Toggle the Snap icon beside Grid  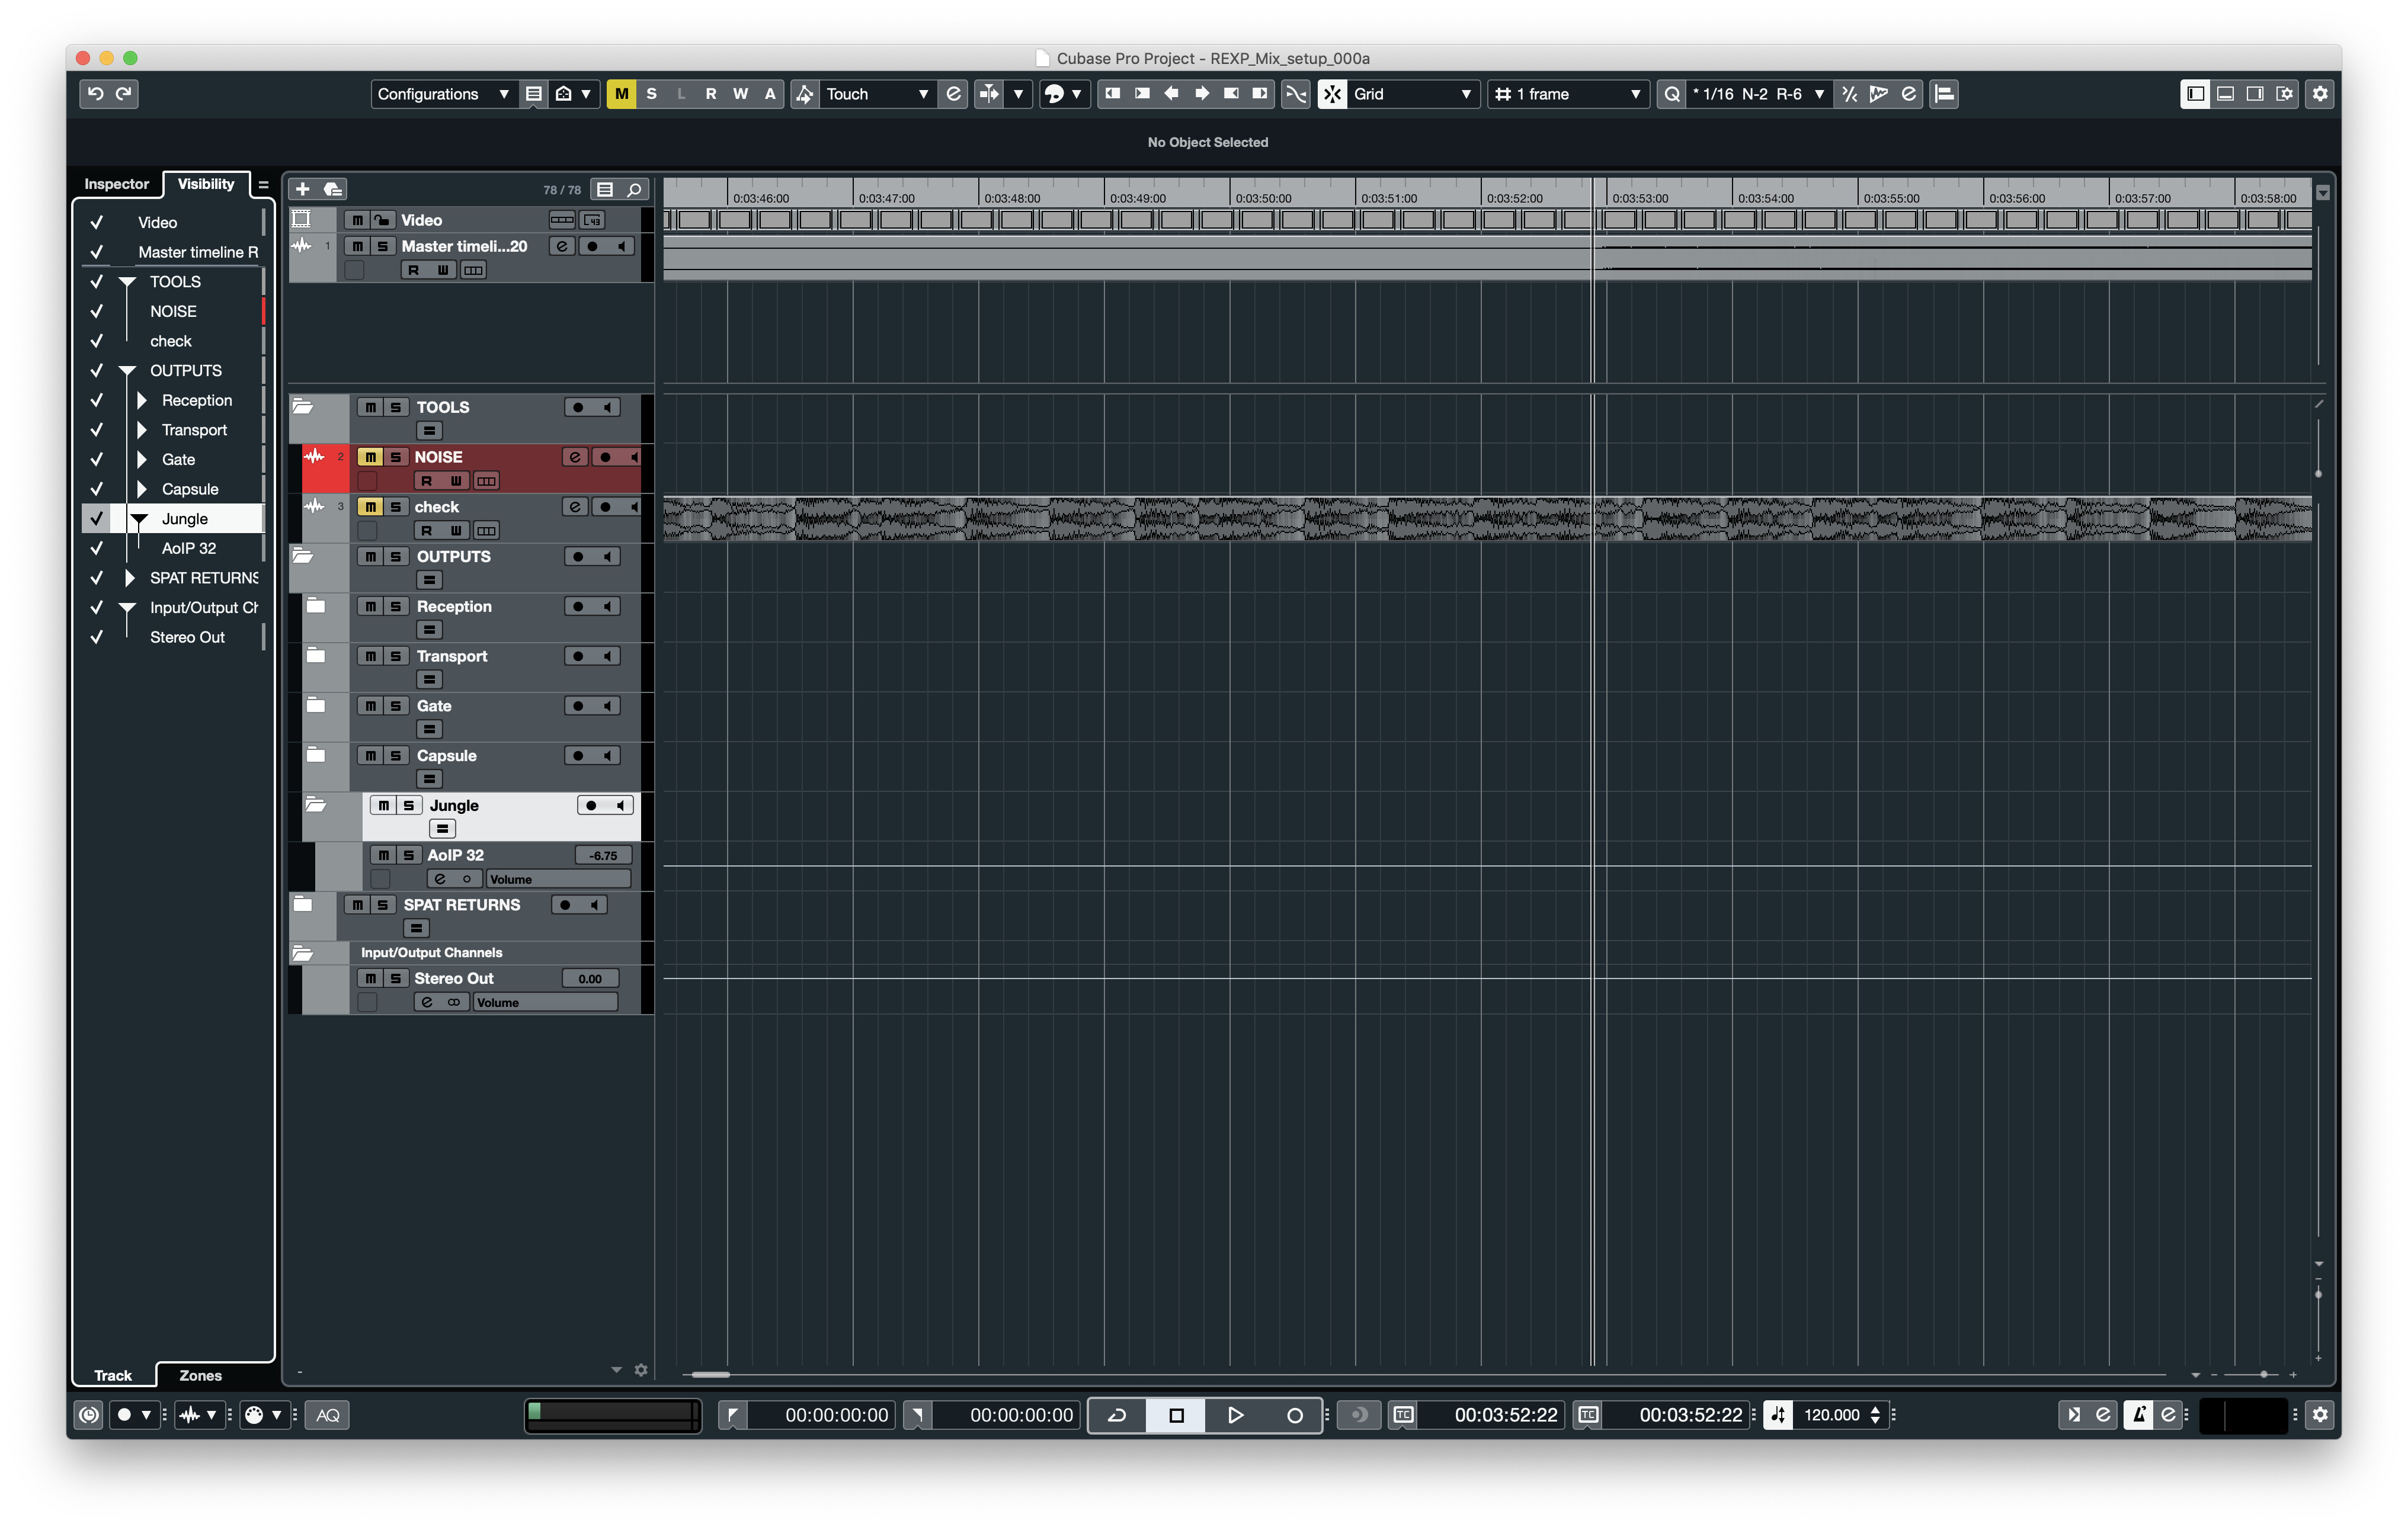[1331, 94]
